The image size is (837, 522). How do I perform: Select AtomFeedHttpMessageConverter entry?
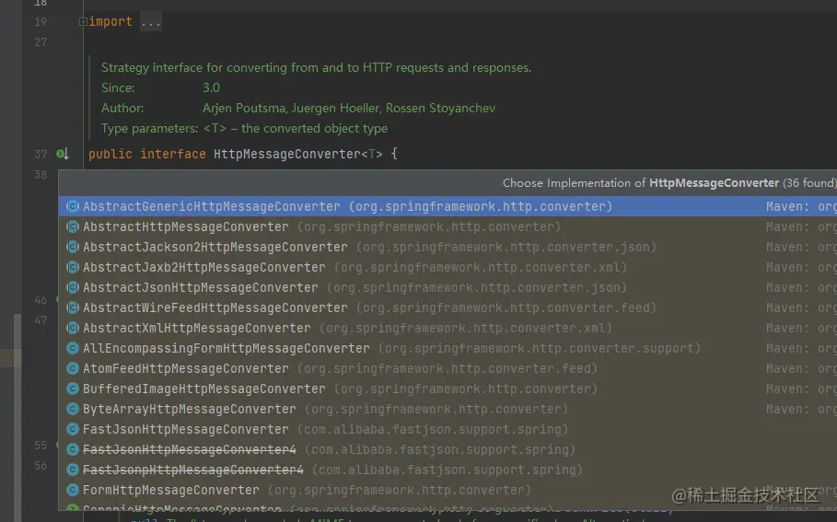[448, 369]
